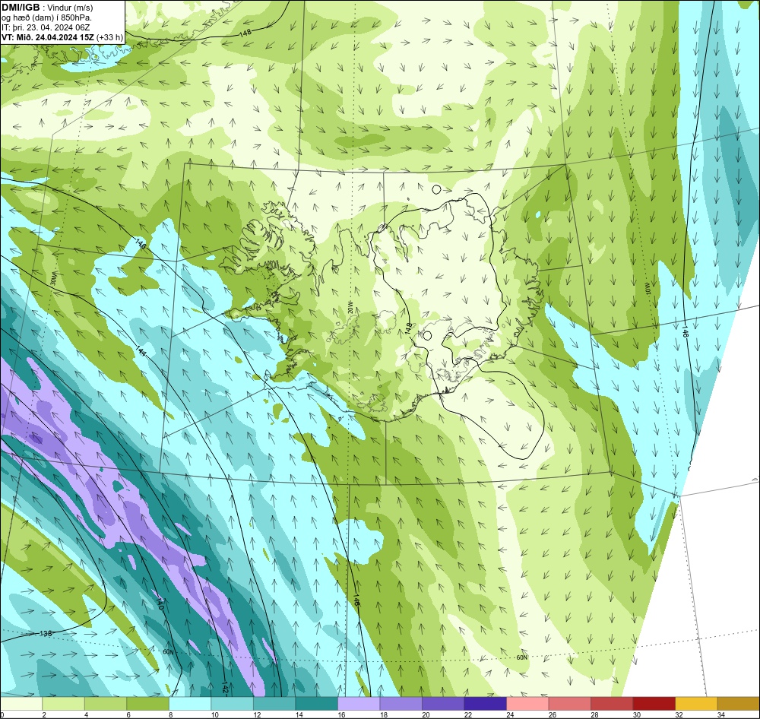760x719 pixels.
Task: Select the 22–24 m/s dark indigo legend swatch
Action: point(485,704)
